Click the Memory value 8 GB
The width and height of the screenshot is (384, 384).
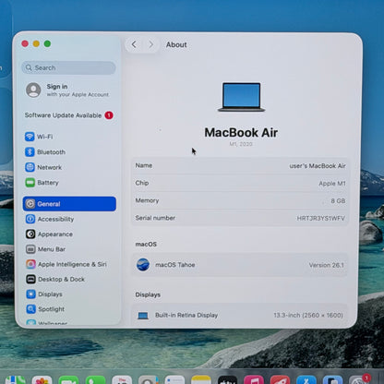[x=338, y=201]
